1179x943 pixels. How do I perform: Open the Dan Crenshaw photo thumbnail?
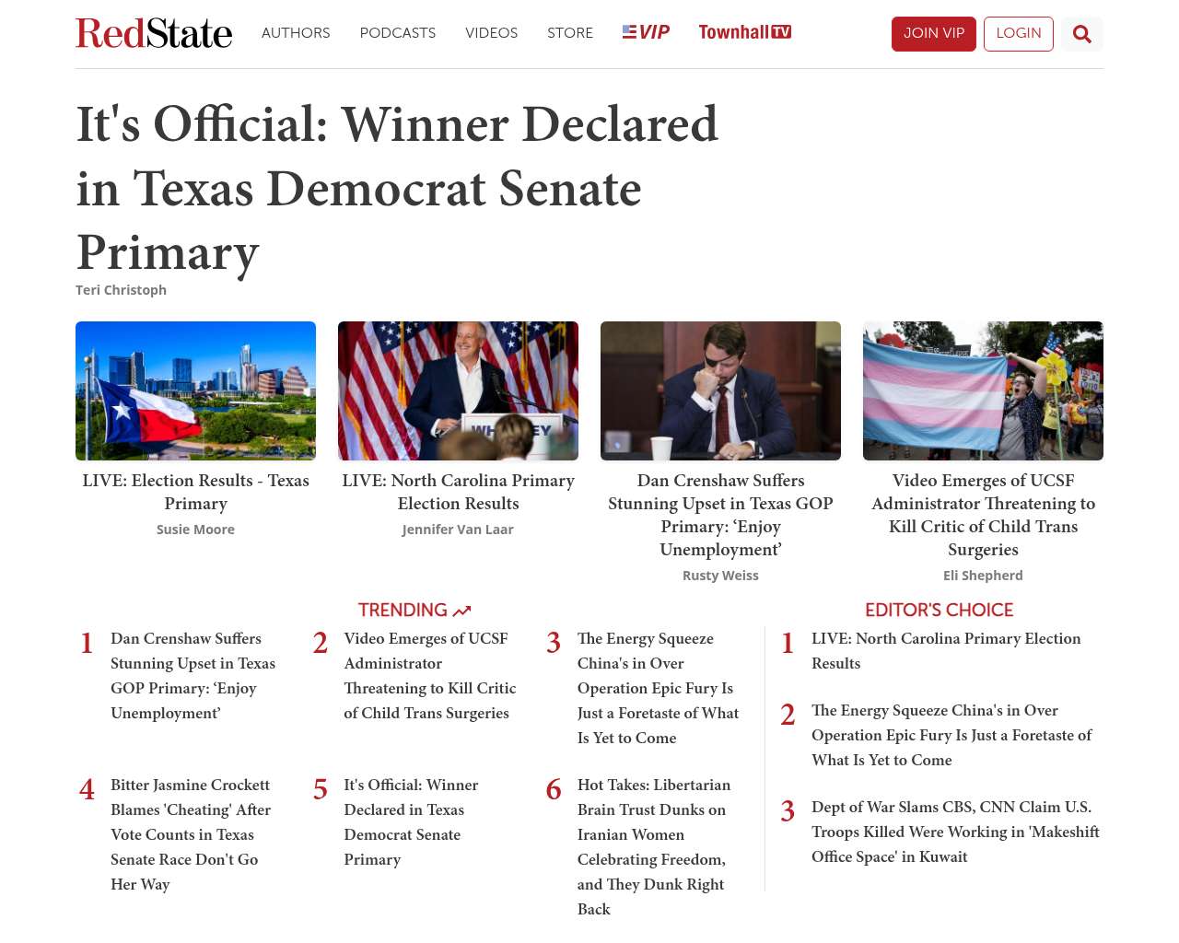(720, 390)
